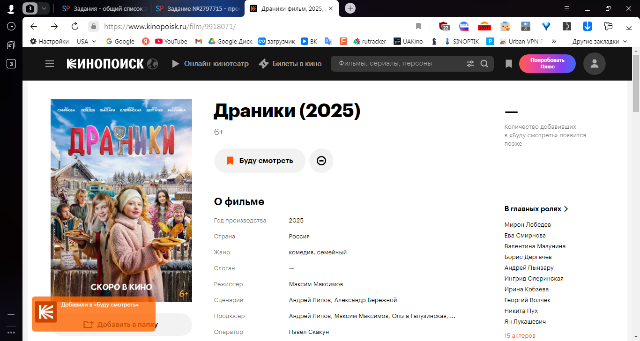The width and height of the screenshot is (640, 341).
Task: Reload the current page
Action: [75, 26]
